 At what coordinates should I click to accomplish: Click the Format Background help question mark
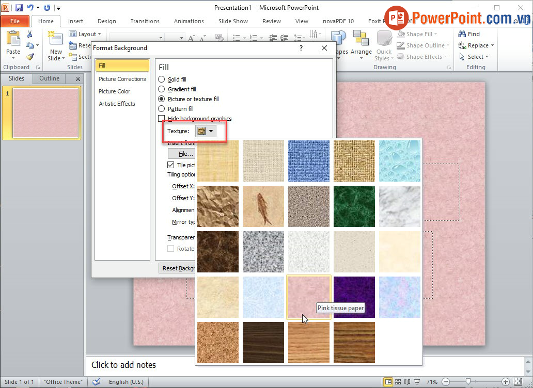pos(301,48)
